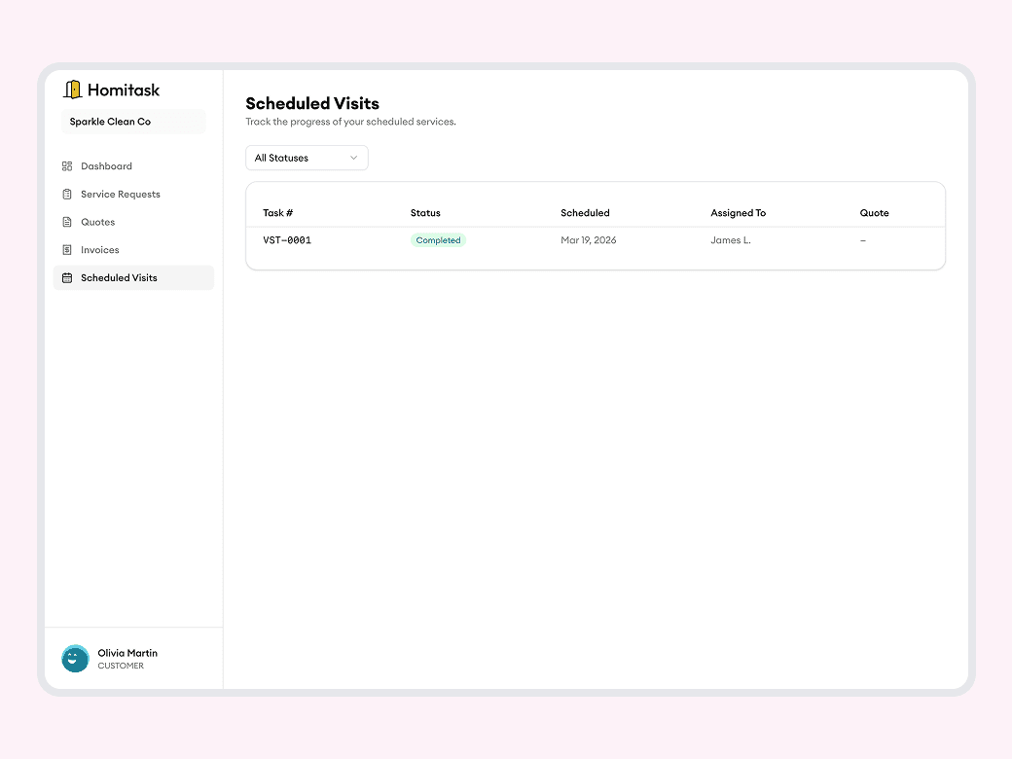Click the Homitask door logo icon
Viewport: 1012px width, 759px height.
click(74, 89)
